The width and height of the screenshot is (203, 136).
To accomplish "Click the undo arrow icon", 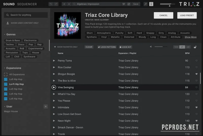I will point(51,4).
